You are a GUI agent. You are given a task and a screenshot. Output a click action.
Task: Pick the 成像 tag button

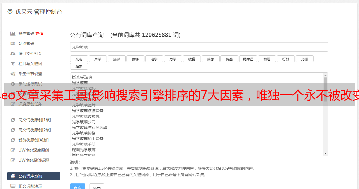coord(210,59)
